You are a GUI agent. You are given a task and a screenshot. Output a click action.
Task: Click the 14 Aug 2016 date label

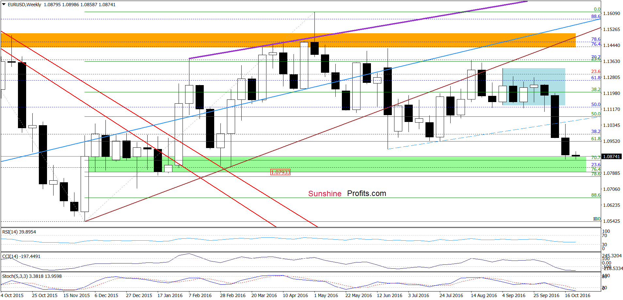pos(484,295)
